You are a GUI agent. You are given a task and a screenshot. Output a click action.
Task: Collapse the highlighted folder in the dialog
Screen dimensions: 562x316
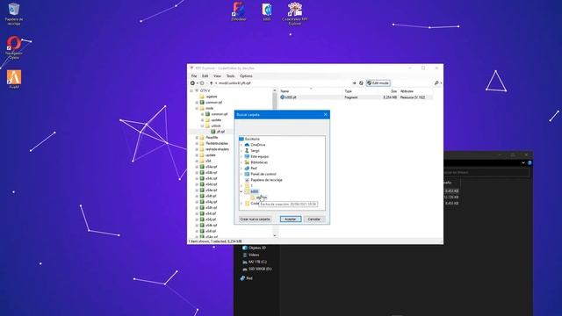(241, 191)
